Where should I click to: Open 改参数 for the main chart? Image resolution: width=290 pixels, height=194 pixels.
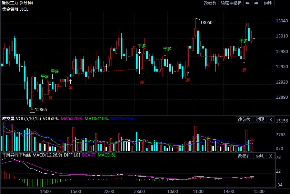(x=210, y=3)
